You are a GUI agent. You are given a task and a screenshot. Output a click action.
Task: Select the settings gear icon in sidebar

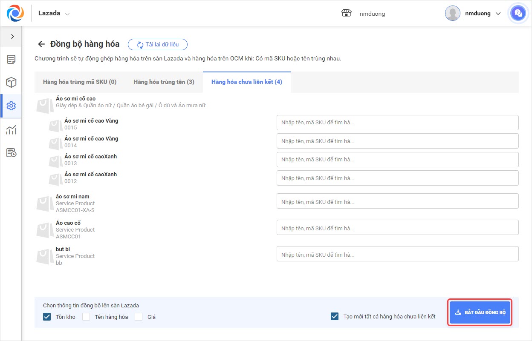pos(11,106)
